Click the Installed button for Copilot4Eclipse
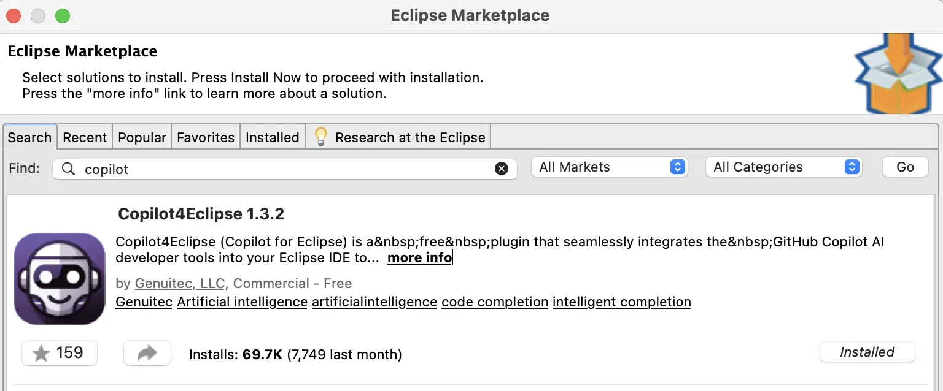Image resolution: width=943 pixels, height=391 pixels. tap(867, 352)
